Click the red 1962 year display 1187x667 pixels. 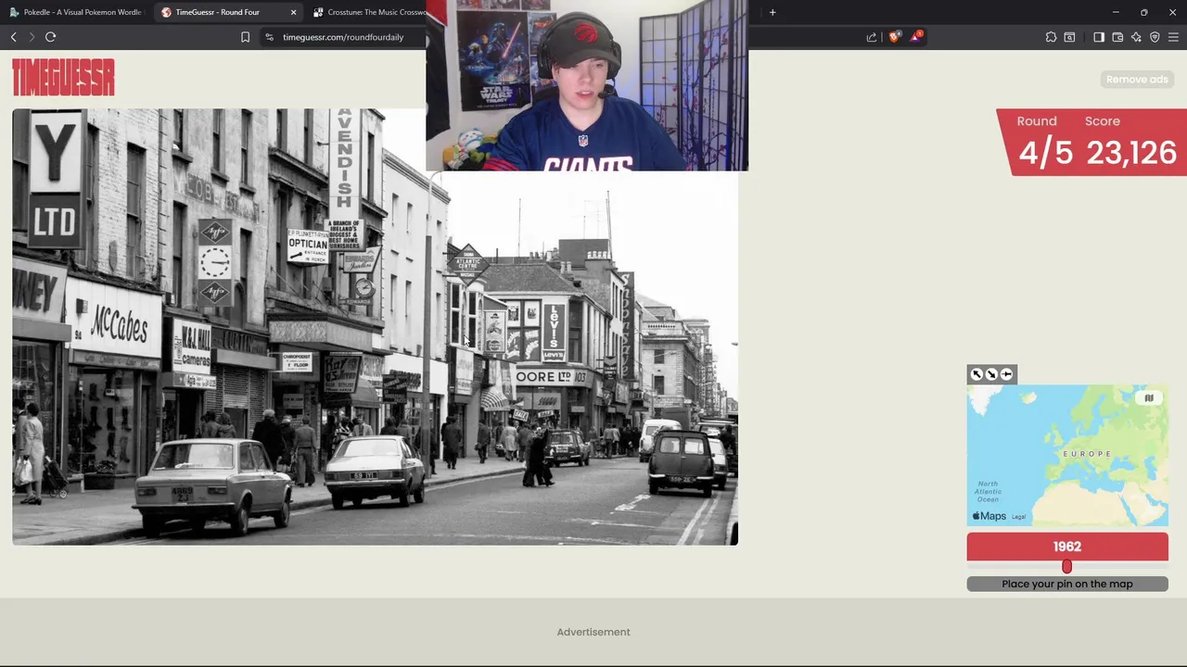pos(1067,547)
